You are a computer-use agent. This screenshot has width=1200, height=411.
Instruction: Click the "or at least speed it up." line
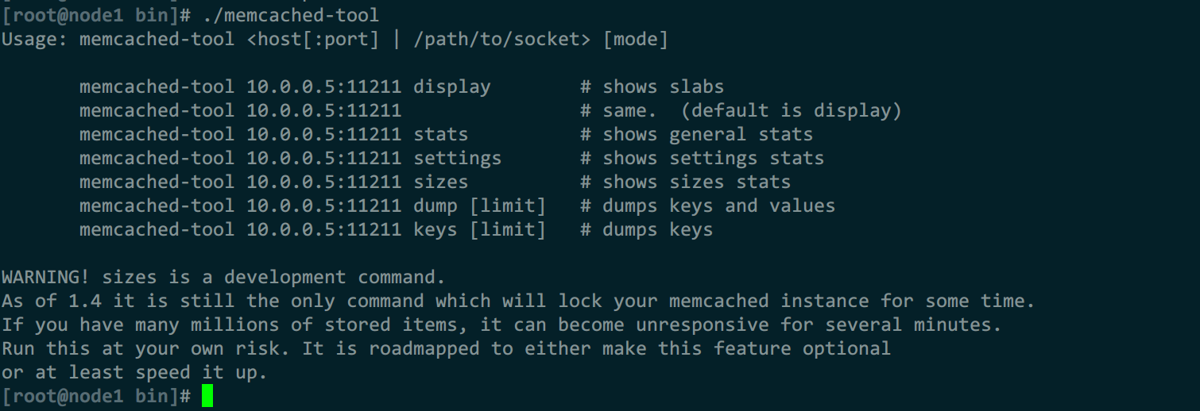coord(134,372)
